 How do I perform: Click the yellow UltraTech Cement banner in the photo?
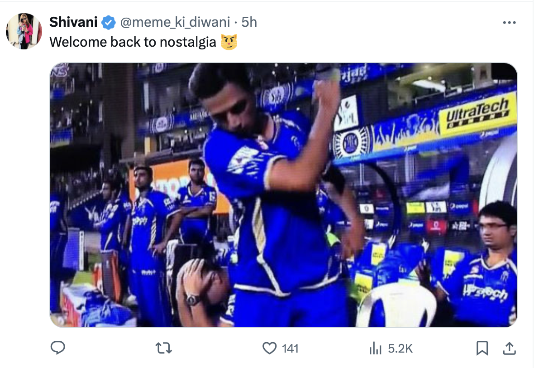(477, 113)
